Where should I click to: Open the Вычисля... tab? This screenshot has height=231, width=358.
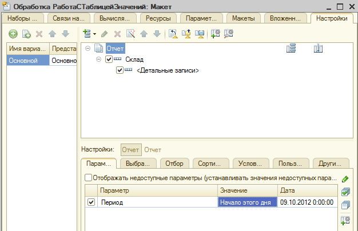click(114, 18)
